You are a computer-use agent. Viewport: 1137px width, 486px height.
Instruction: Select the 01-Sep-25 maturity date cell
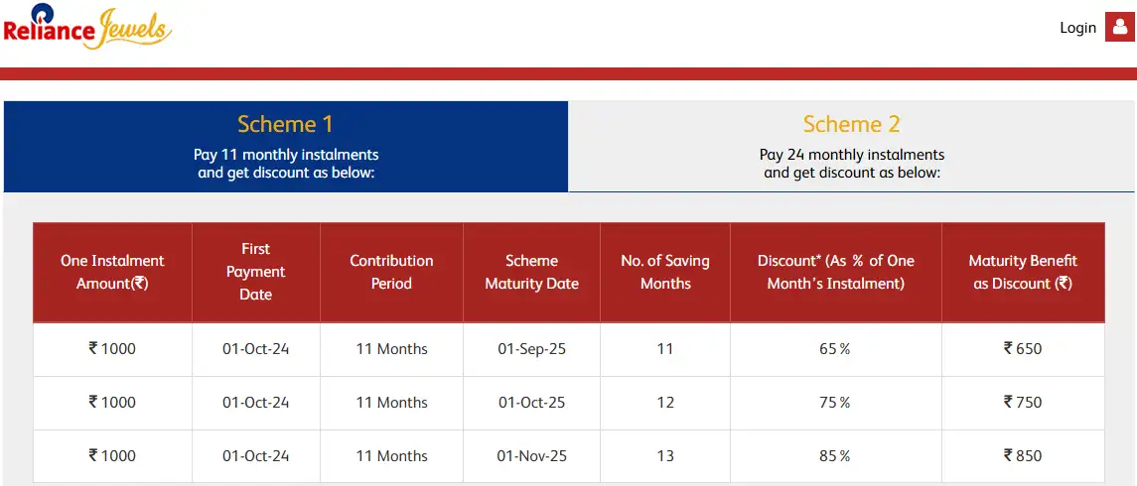click(531, 349)
